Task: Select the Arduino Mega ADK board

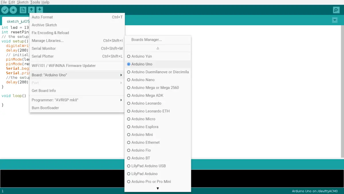Action: coord(158,95)
